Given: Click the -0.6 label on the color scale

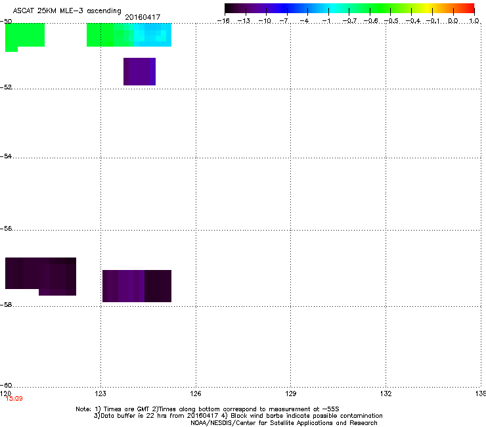Looking at the screenshot, I should click(x=370, y=21).
